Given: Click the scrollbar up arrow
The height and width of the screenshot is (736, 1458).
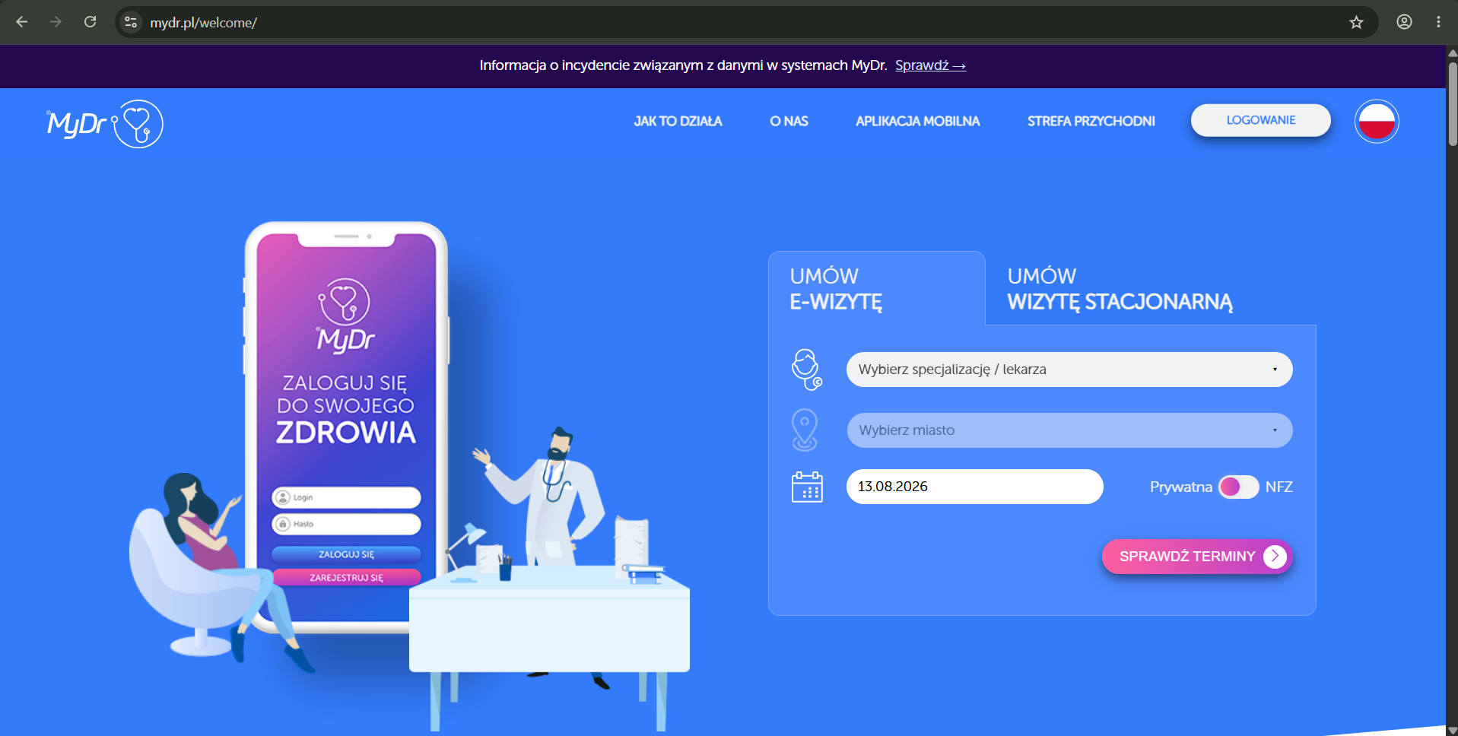Looking at the screenshot, I should (x=1452, y=52).
